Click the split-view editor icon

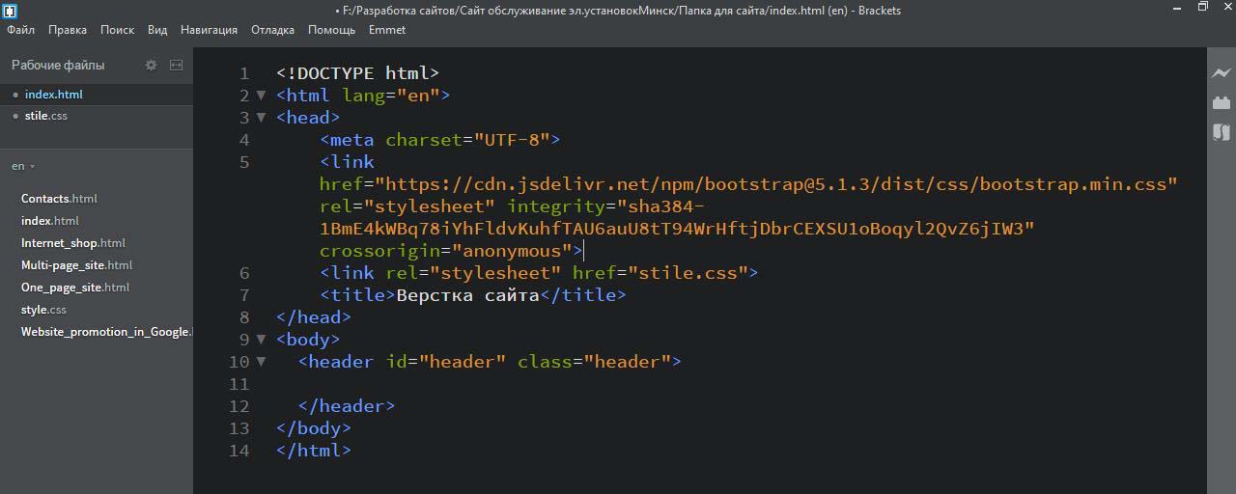(176, 66)
